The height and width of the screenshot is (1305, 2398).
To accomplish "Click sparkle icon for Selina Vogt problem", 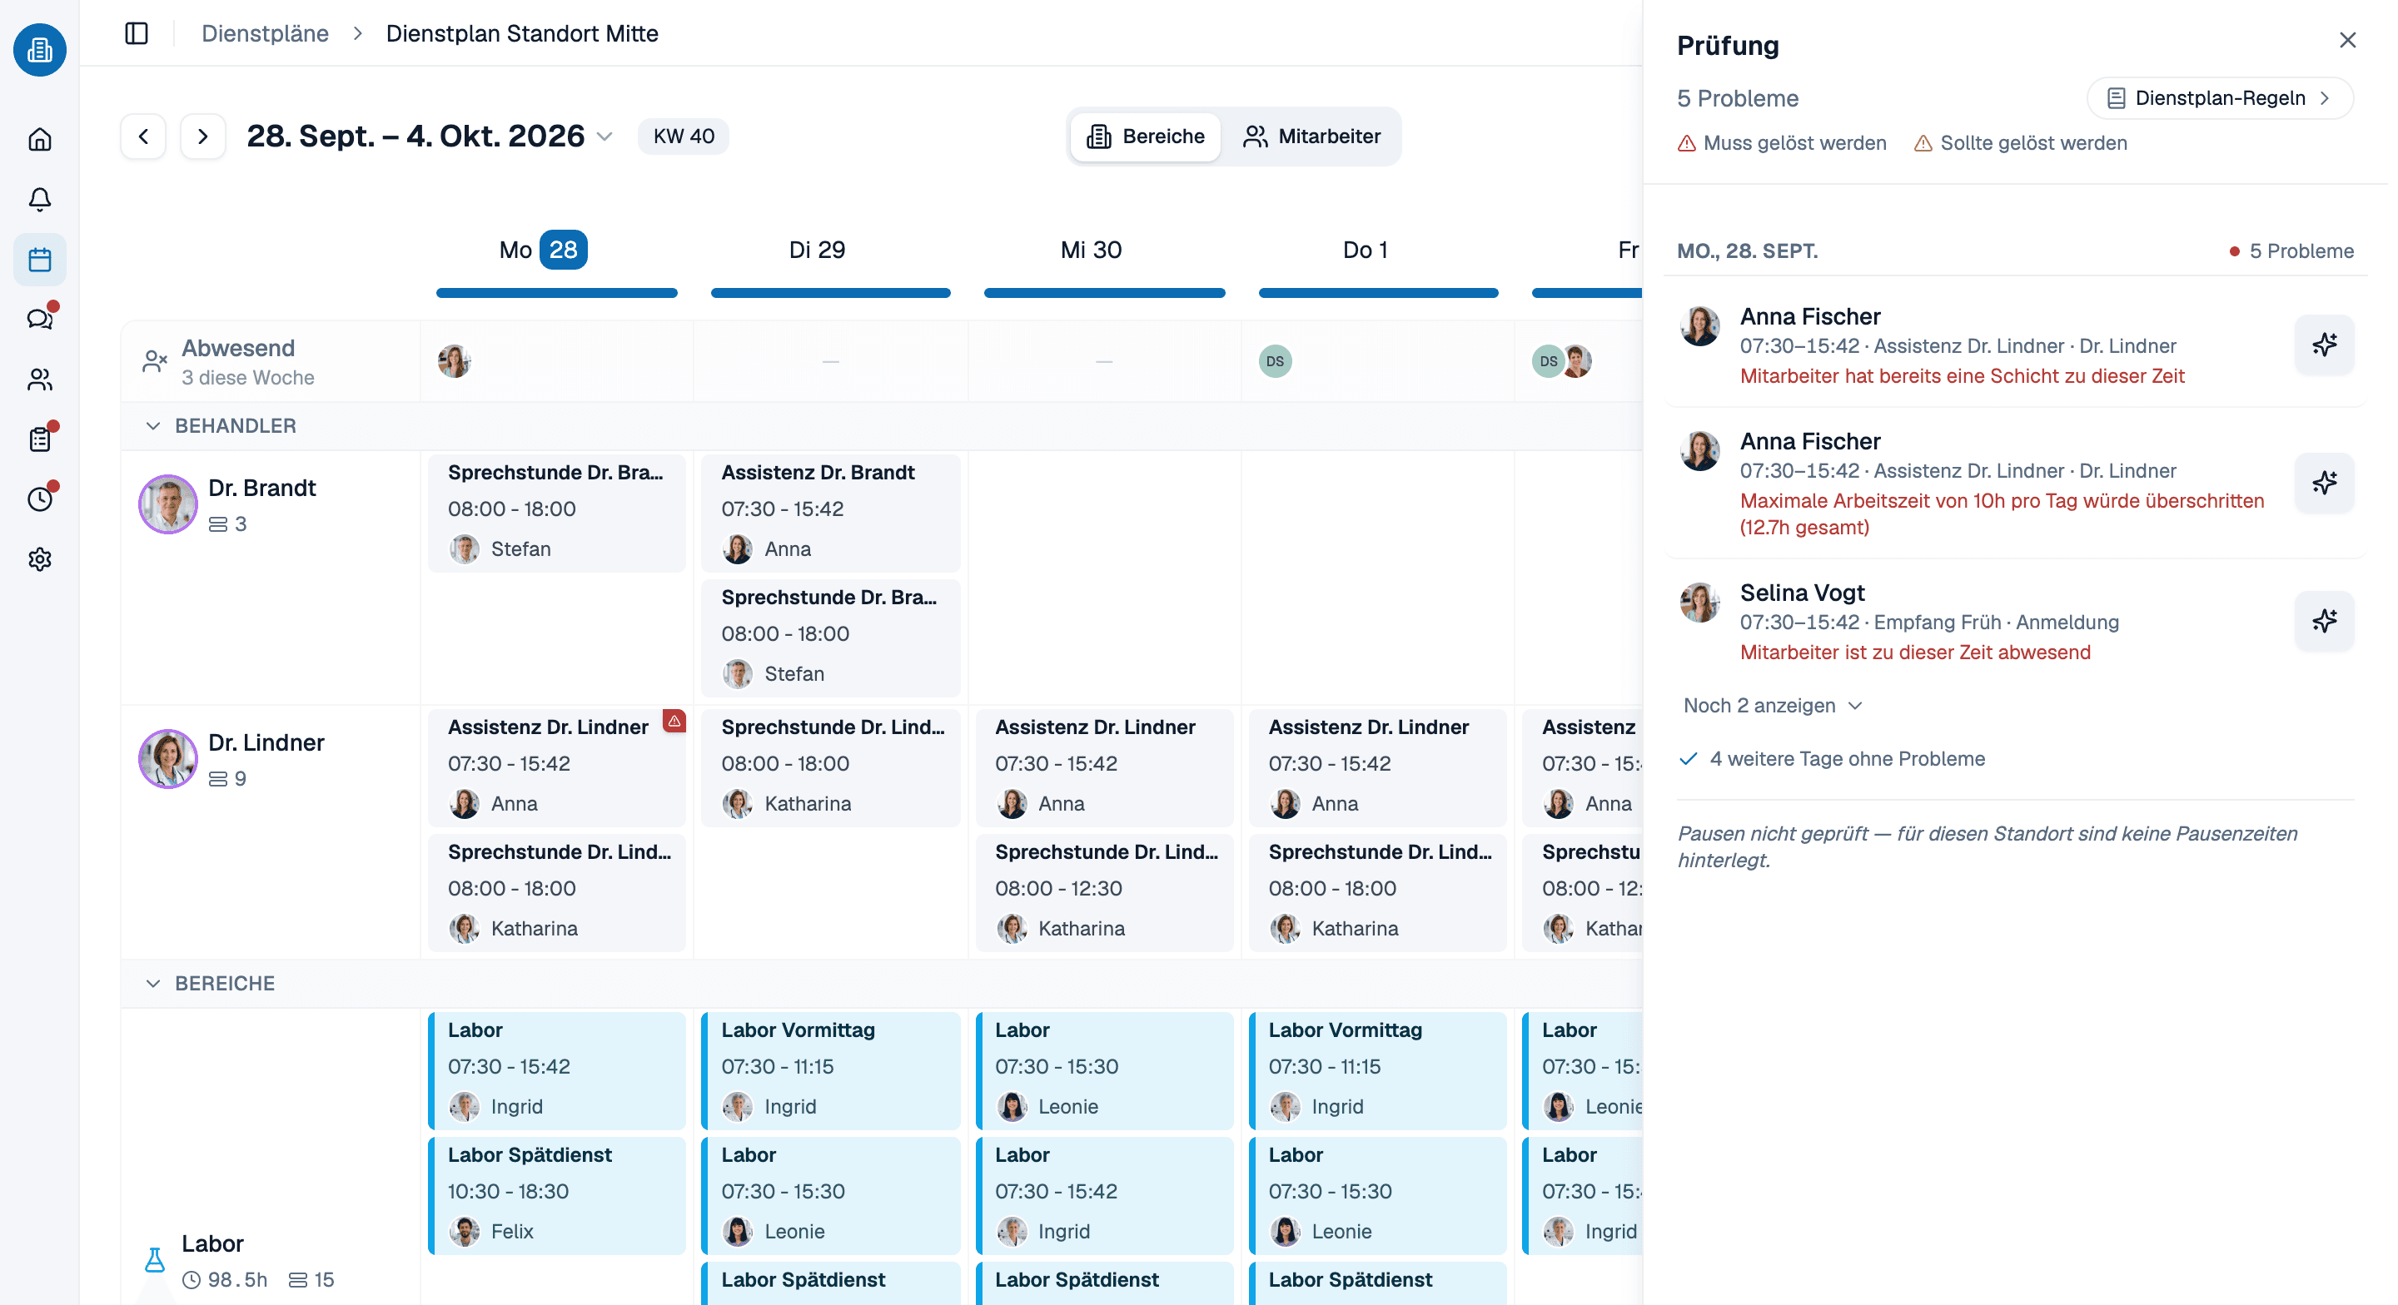I will (x=2324, y=621).
